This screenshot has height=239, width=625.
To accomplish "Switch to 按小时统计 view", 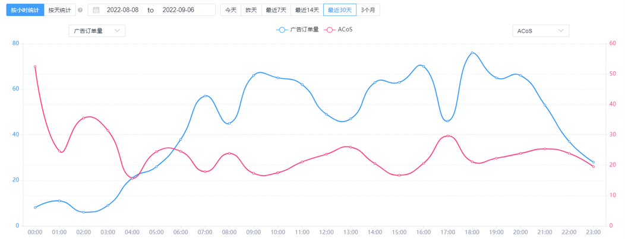I will (x=24, y=10).
